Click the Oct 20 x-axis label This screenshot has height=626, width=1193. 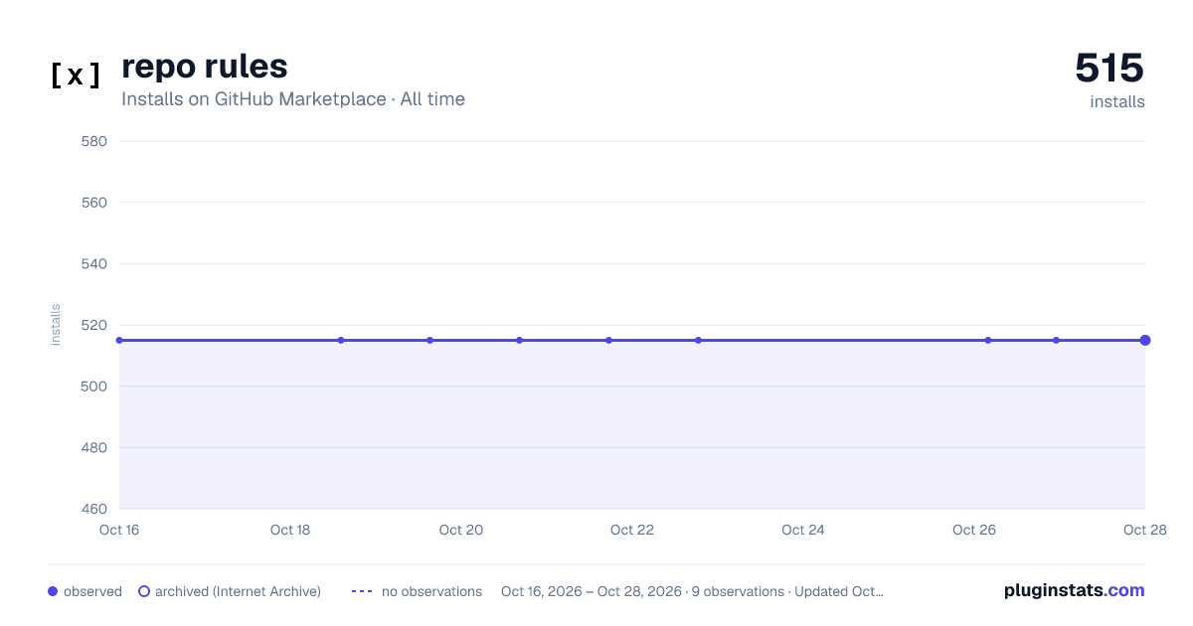pyautogui.click(x=461, y=530)
